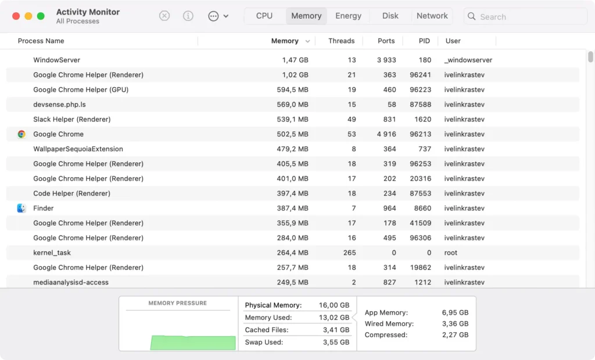Select Chrome Helper (Renderer) with PID 96253

click(x=293, y=163)
